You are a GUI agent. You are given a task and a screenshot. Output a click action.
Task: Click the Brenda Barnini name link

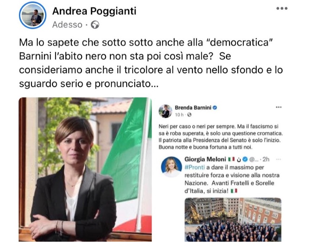click(193, 108)
